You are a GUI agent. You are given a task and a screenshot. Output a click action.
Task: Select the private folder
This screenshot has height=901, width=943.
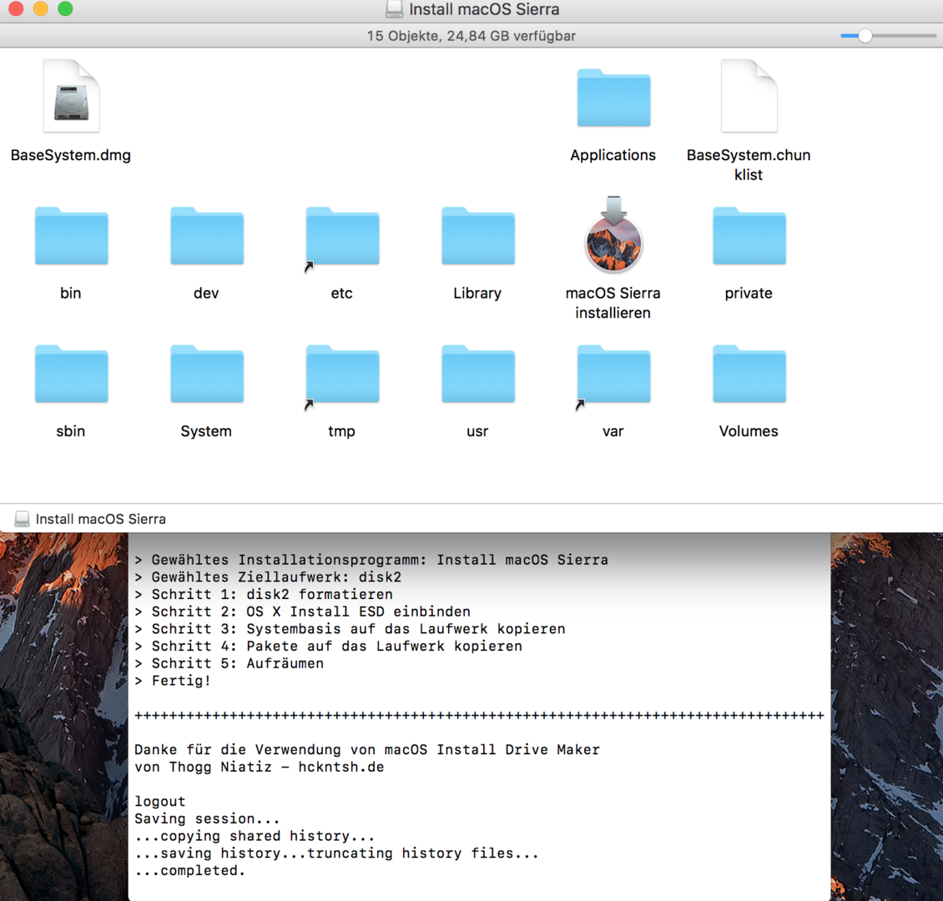point(749,237)
